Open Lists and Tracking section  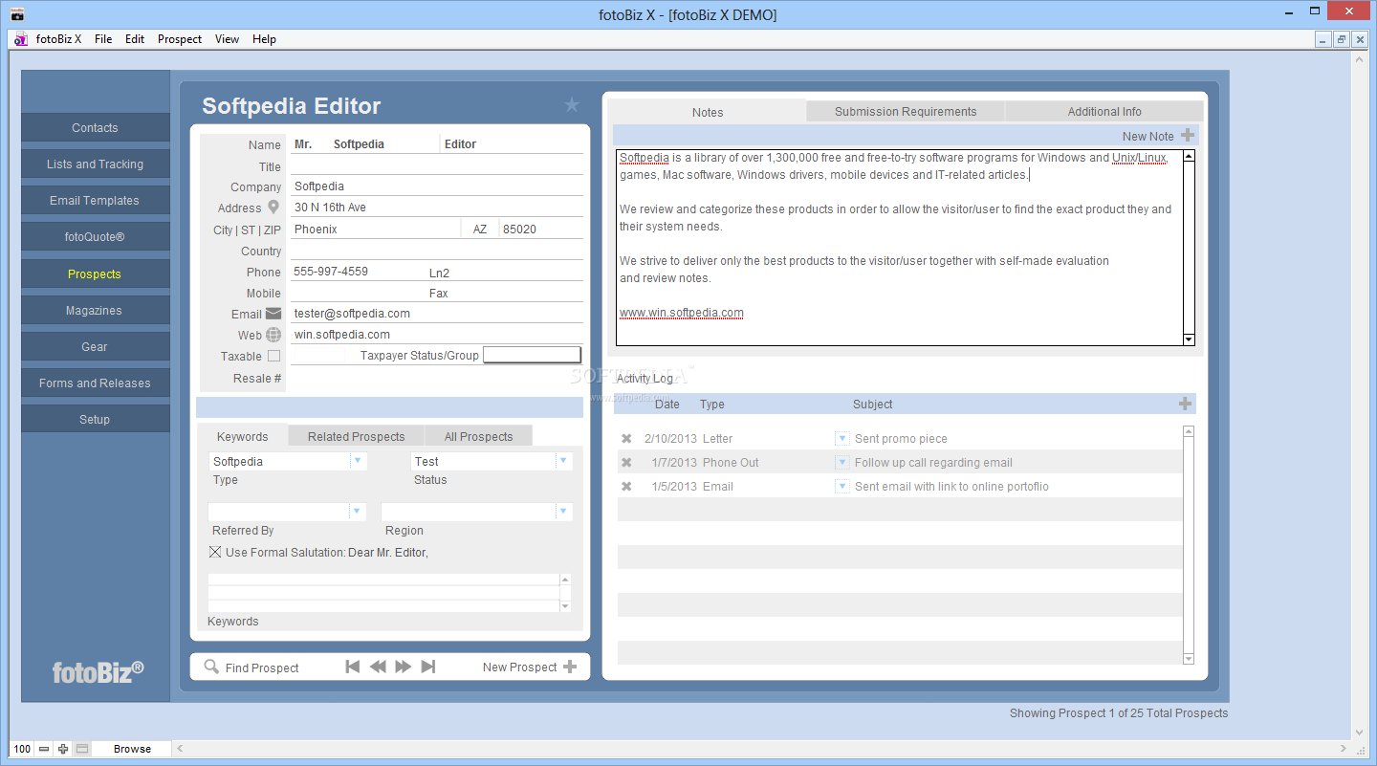coord(95,164)
